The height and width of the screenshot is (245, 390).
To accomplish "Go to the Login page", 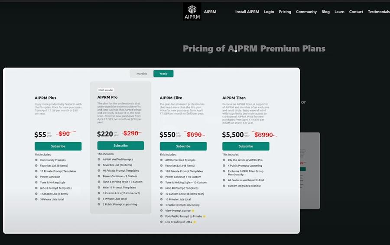I will [269, 12].
